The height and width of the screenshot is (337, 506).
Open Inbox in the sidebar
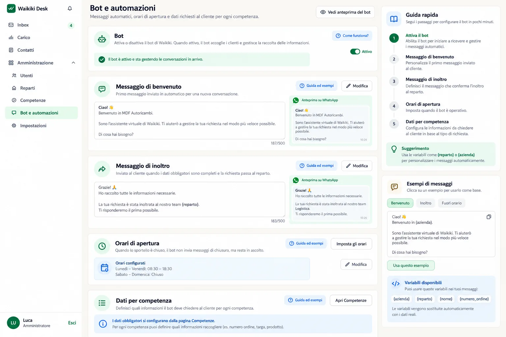point(42,25)
